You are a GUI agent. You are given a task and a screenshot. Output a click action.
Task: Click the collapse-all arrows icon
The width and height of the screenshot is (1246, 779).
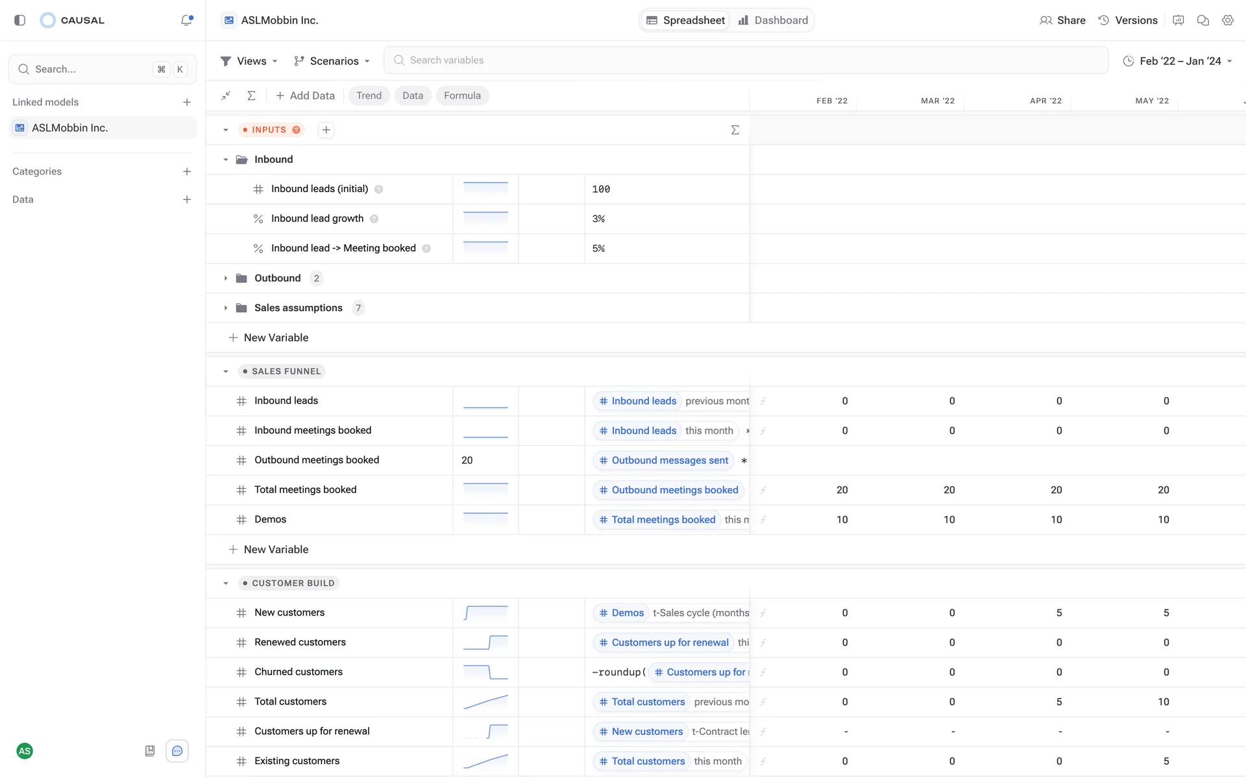coord(226,96)
